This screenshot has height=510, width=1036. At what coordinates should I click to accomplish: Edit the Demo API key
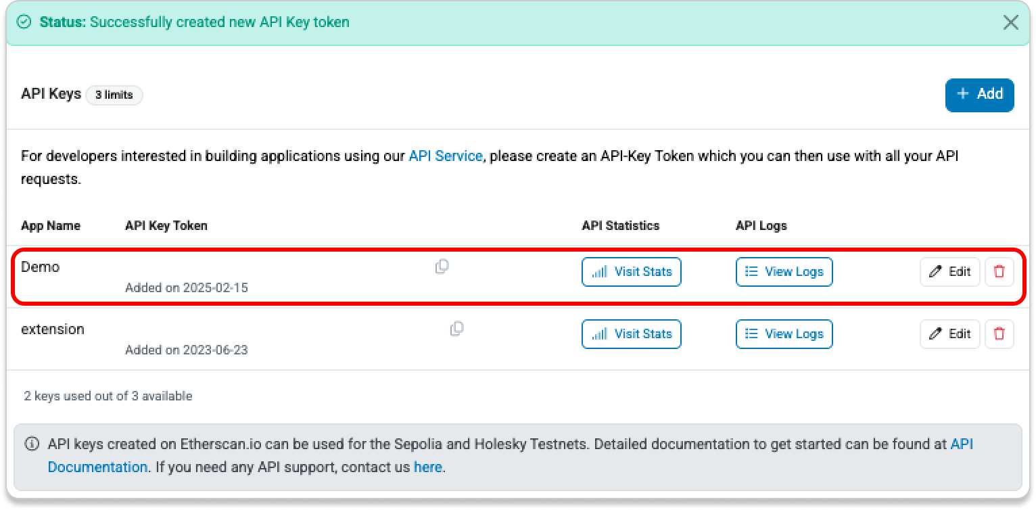tap(949, 272)
